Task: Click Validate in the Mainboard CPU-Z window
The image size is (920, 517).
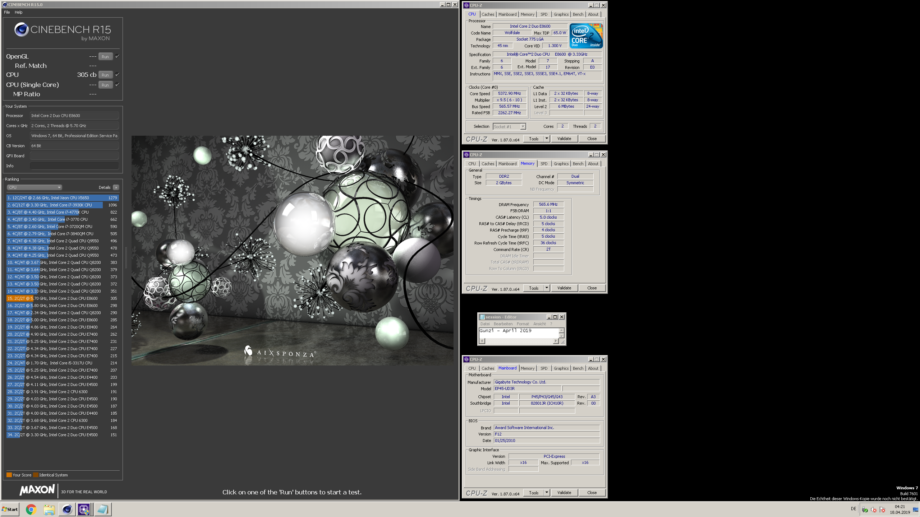Action: tap(564, 493)
